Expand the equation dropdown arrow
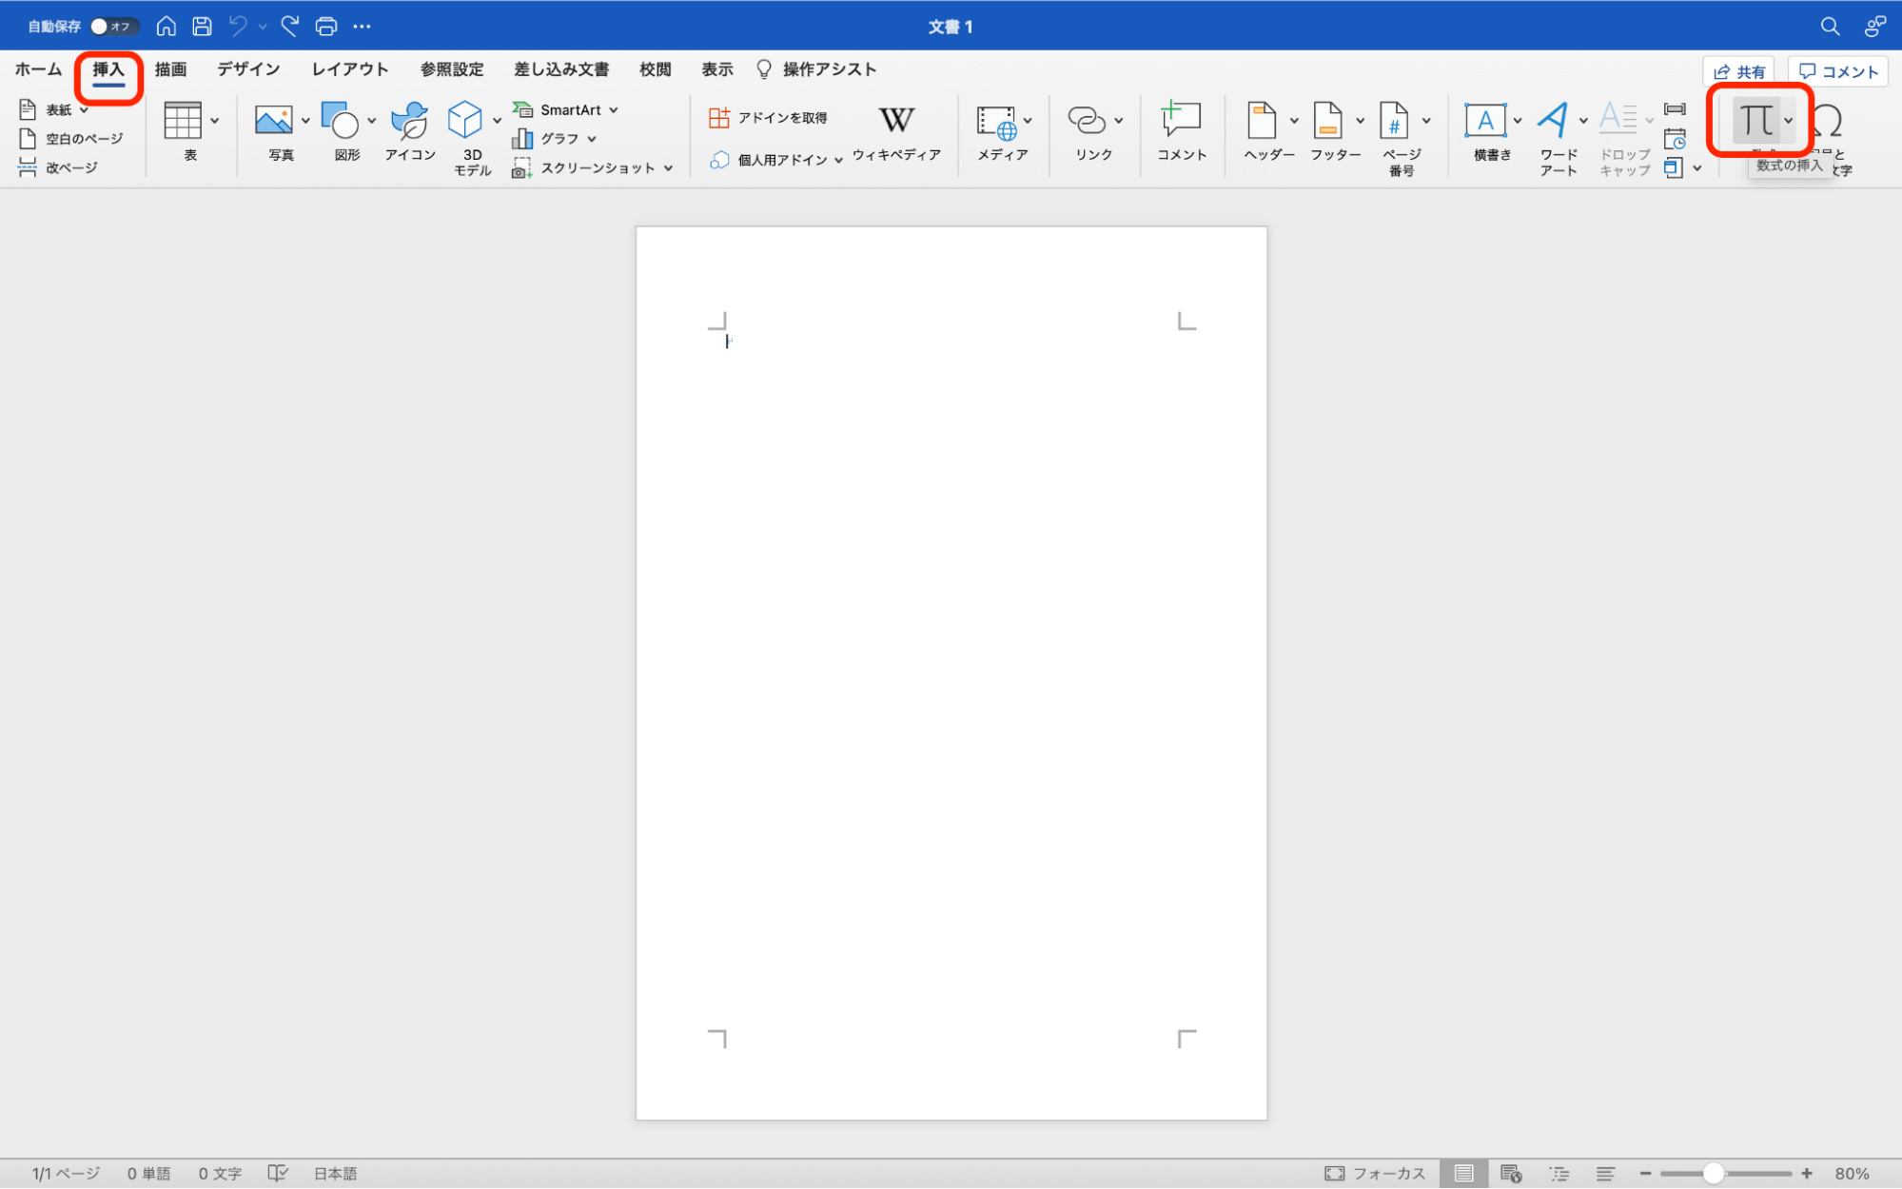1902x1189 pixels. tap(1789, 121)
